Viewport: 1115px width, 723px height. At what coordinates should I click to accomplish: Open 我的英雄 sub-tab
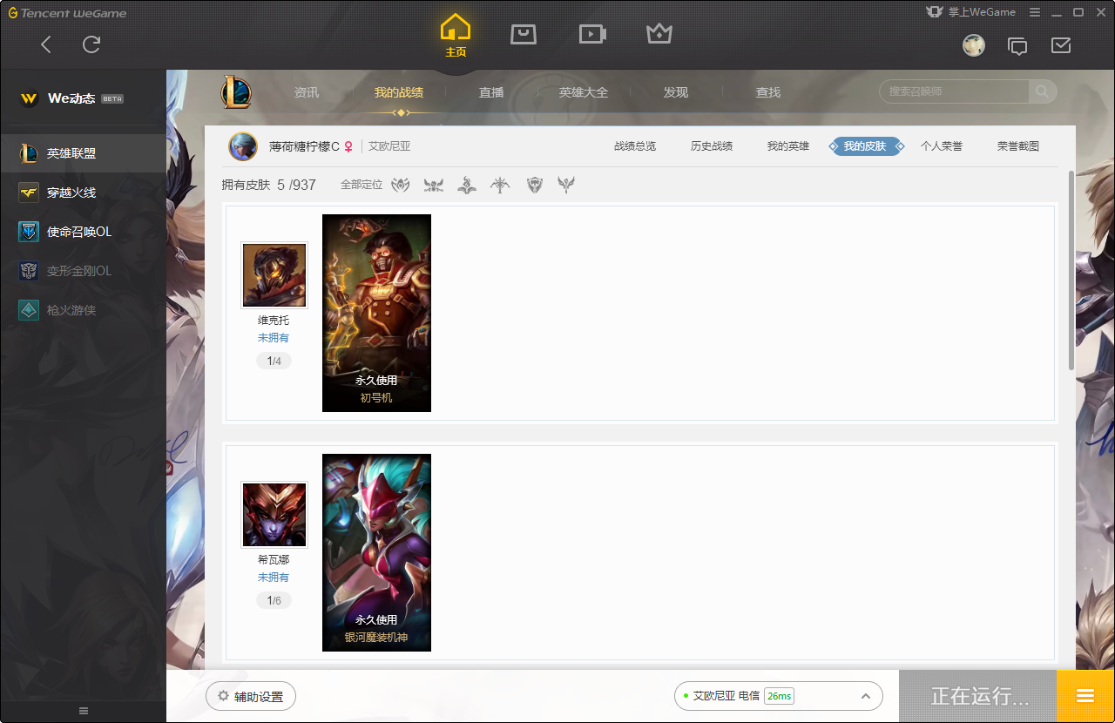pos(788,146)
